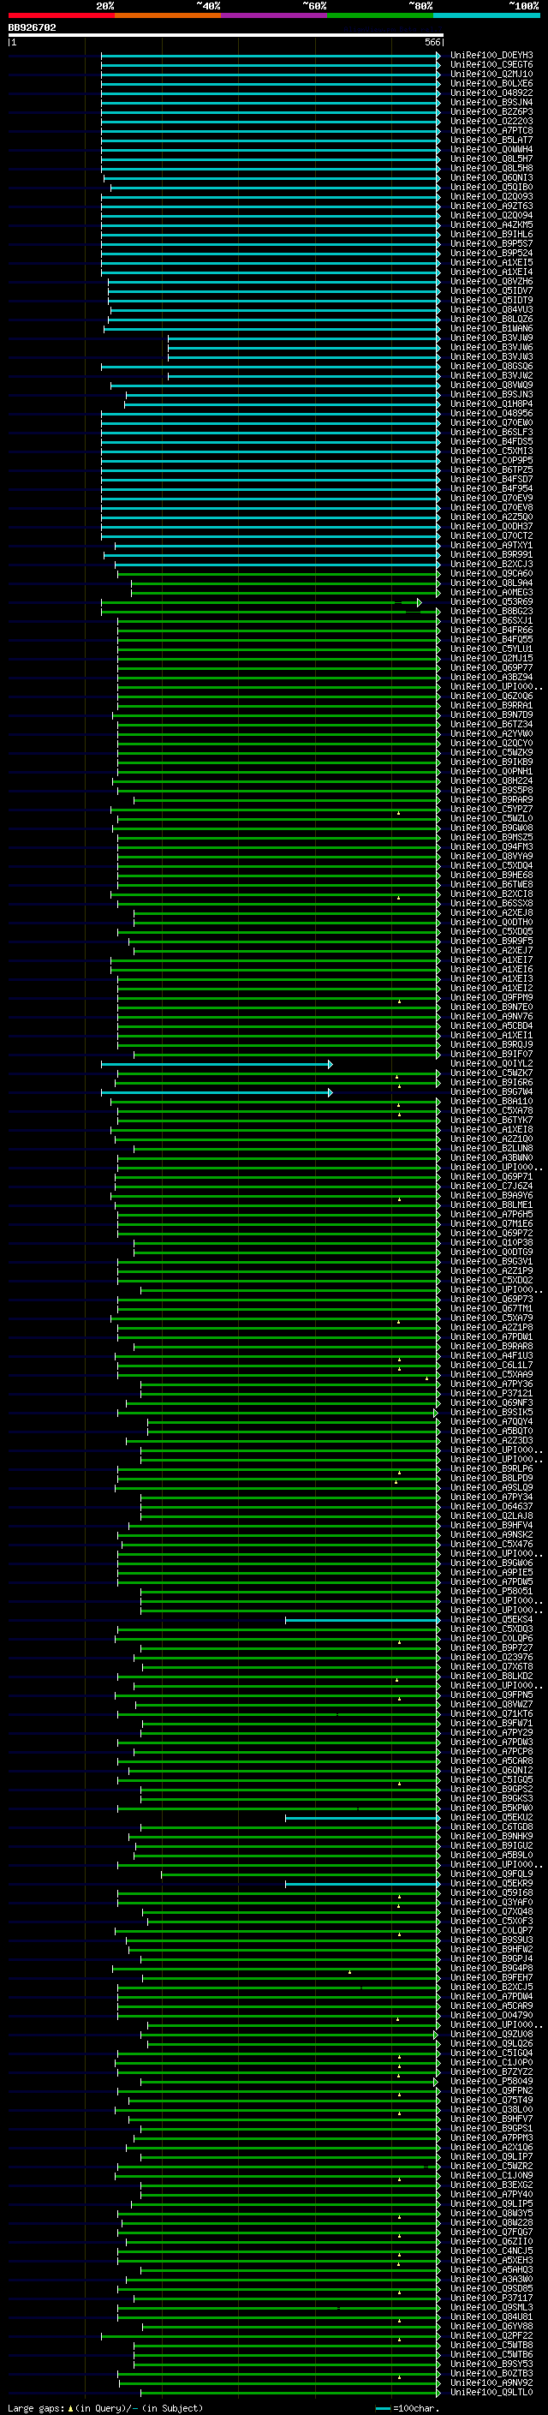Select hit label UniRef100_B1WAN6
Image resolution: width=548 pixels, height=2415 pixels.
(491, 328)
